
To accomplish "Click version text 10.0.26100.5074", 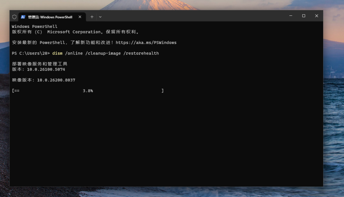I will pos(46,69).
